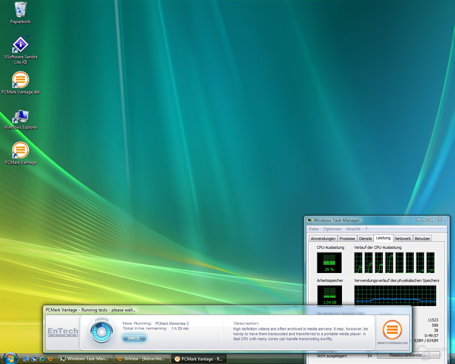Click the last CPU core history graph

[x=430, y=263]
